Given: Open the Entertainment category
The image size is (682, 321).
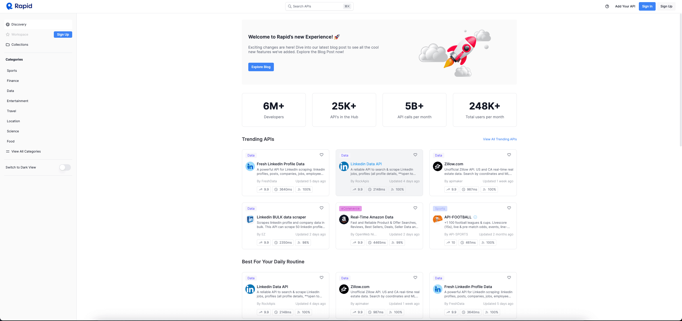Looking at the screenshot, I should 18,101.
